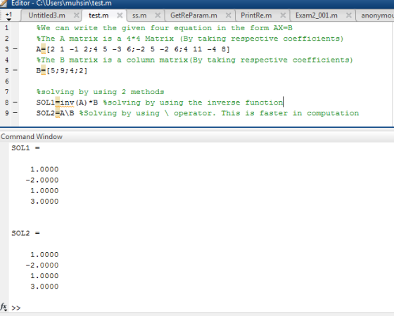
Task: Switch to the Untitled3.m tab
Action: (46, 15)
